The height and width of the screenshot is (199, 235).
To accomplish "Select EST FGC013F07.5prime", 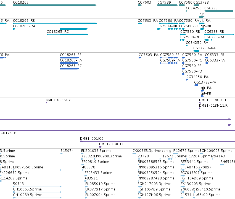I will point(183,176).
